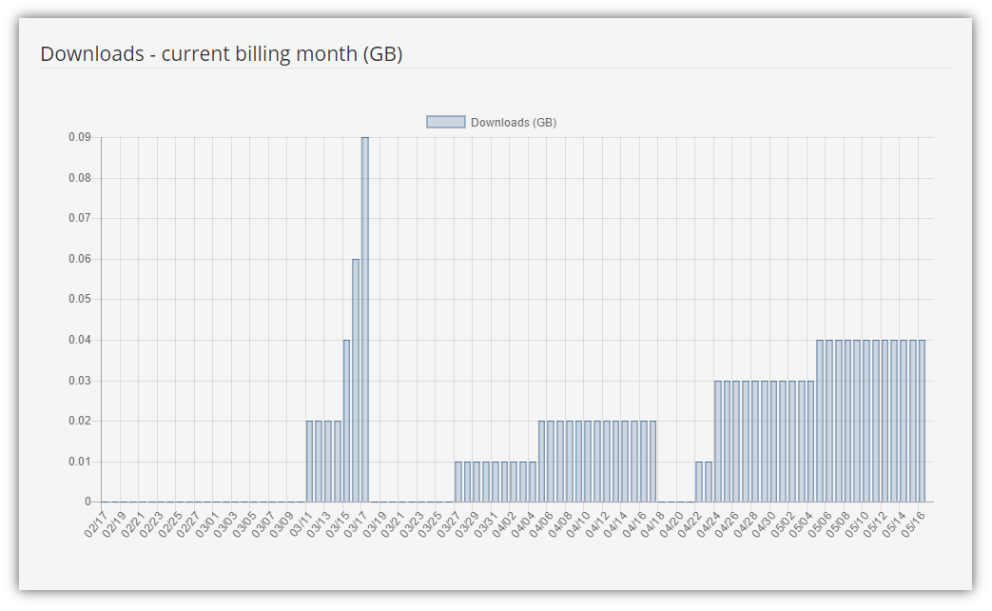Toggle the Downloads (GB) legend label
Viewport: 992px width, 611px height.
tap(514, 123)
